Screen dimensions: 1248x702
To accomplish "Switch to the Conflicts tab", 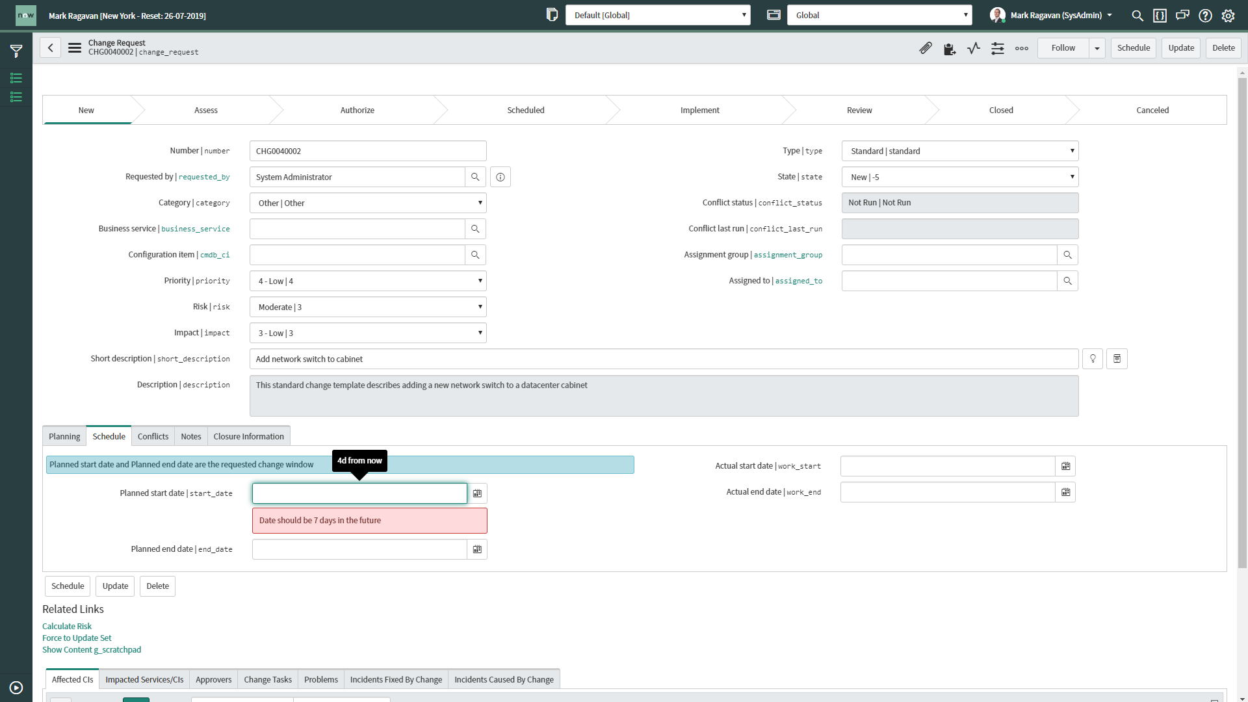I will point(153,436).
